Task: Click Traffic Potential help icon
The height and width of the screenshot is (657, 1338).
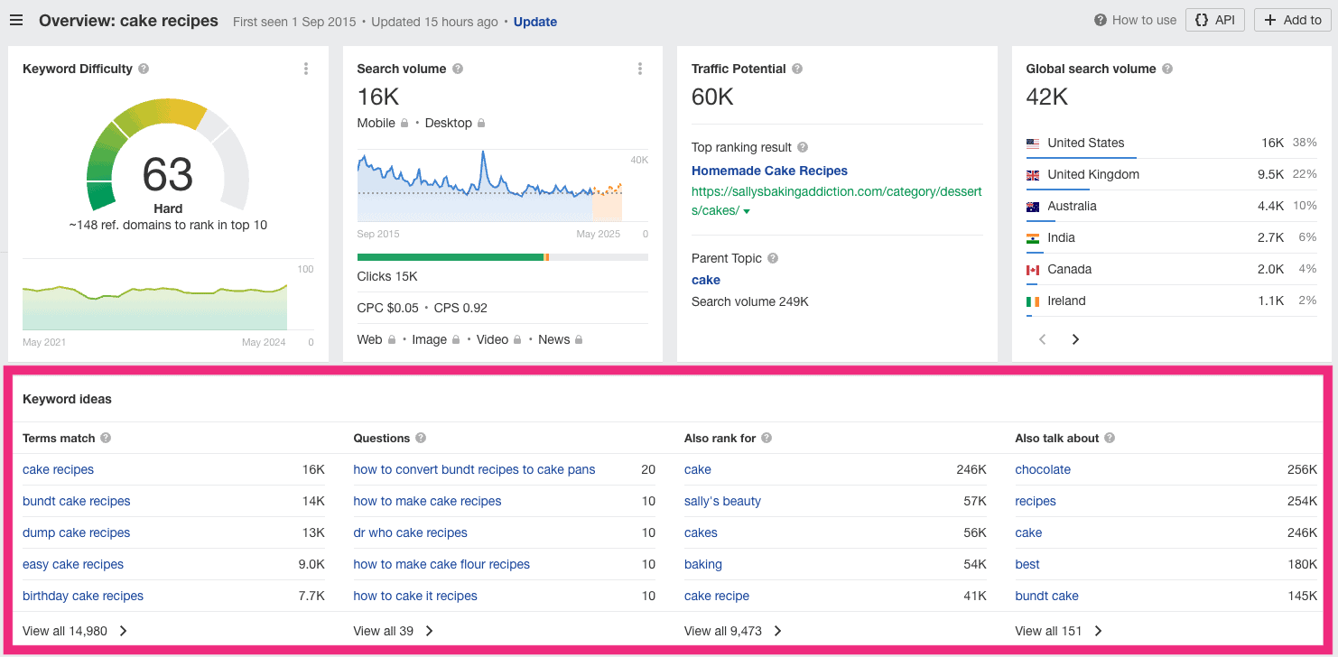Action: click(797, 69)
